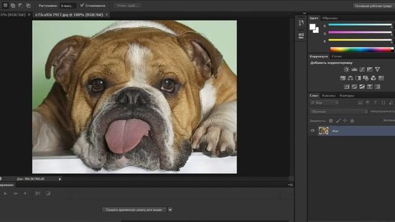This screenshot has height=222, width=395.
Task: Add a Vibrance adjustment
Action: (x=377, y=69)
